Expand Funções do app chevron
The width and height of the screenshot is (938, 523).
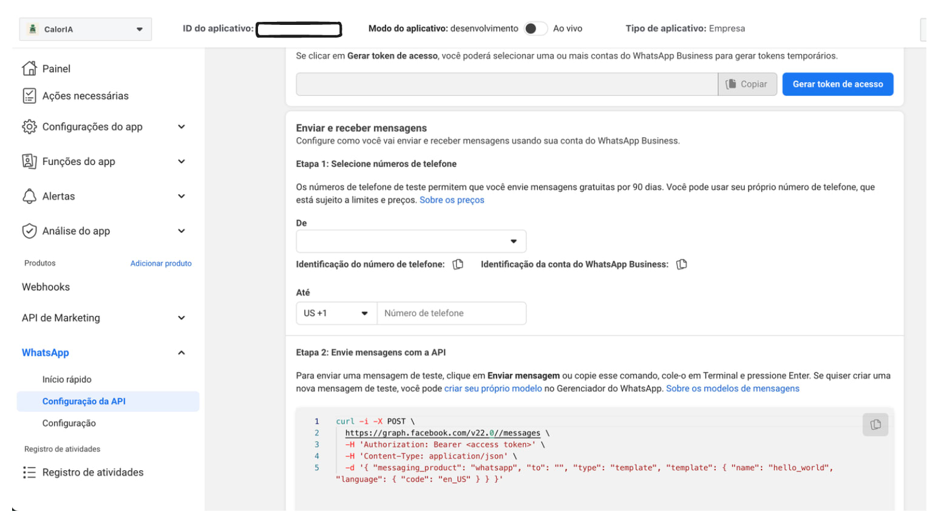click(182, 161)
